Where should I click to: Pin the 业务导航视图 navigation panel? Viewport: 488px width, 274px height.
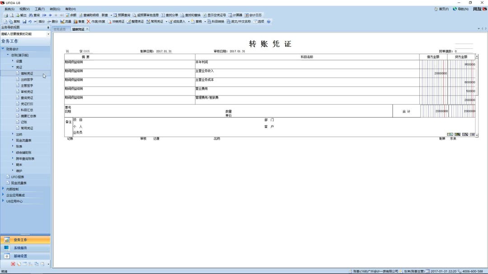pos(48,28)
